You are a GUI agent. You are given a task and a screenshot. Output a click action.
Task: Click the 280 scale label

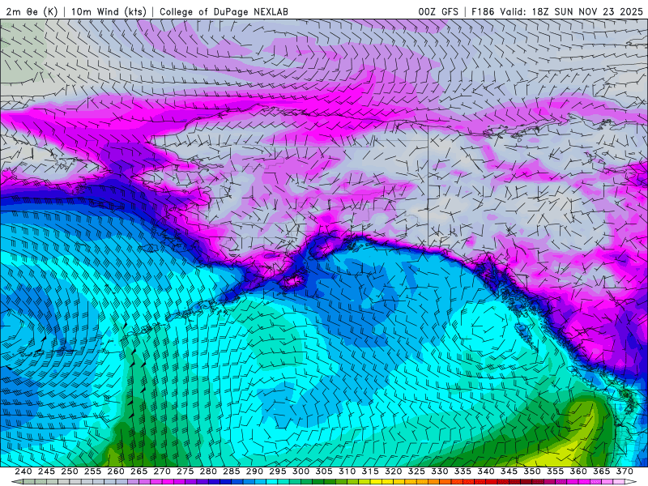point(208,471)
